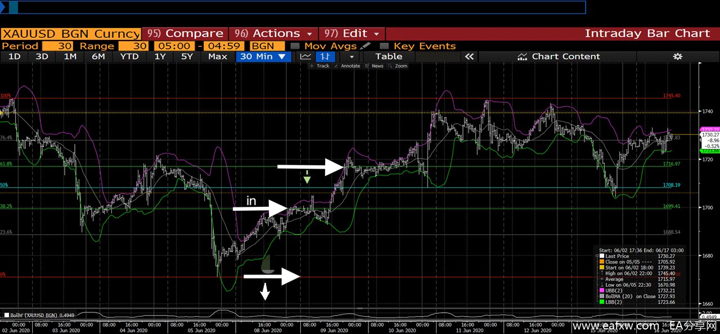720x334 pixels.
Task: Select the line chart style icon
Action: click(305, 56)
